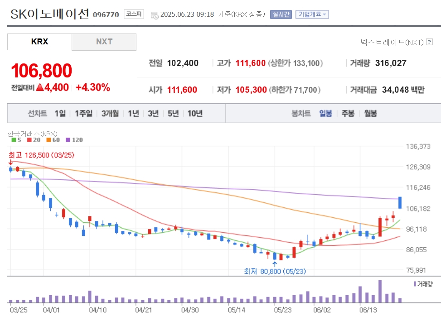
Task: Open the 넥스트레이드(NXT) help question icon
Action: [429, 42]
